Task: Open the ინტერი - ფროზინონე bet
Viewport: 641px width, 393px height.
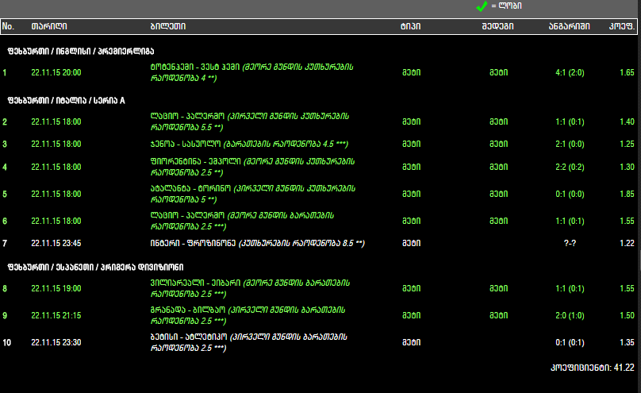Action: point(257,243)
